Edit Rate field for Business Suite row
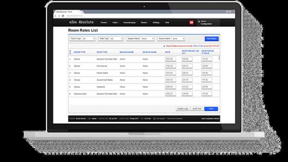The width and height of the screenshot is (288, 162). (170, 94)
